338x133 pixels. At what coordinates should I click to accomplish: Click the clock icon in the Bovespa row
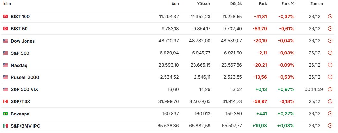330,114
